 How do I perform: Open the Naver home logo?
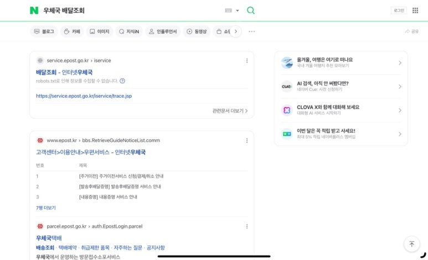34,10
